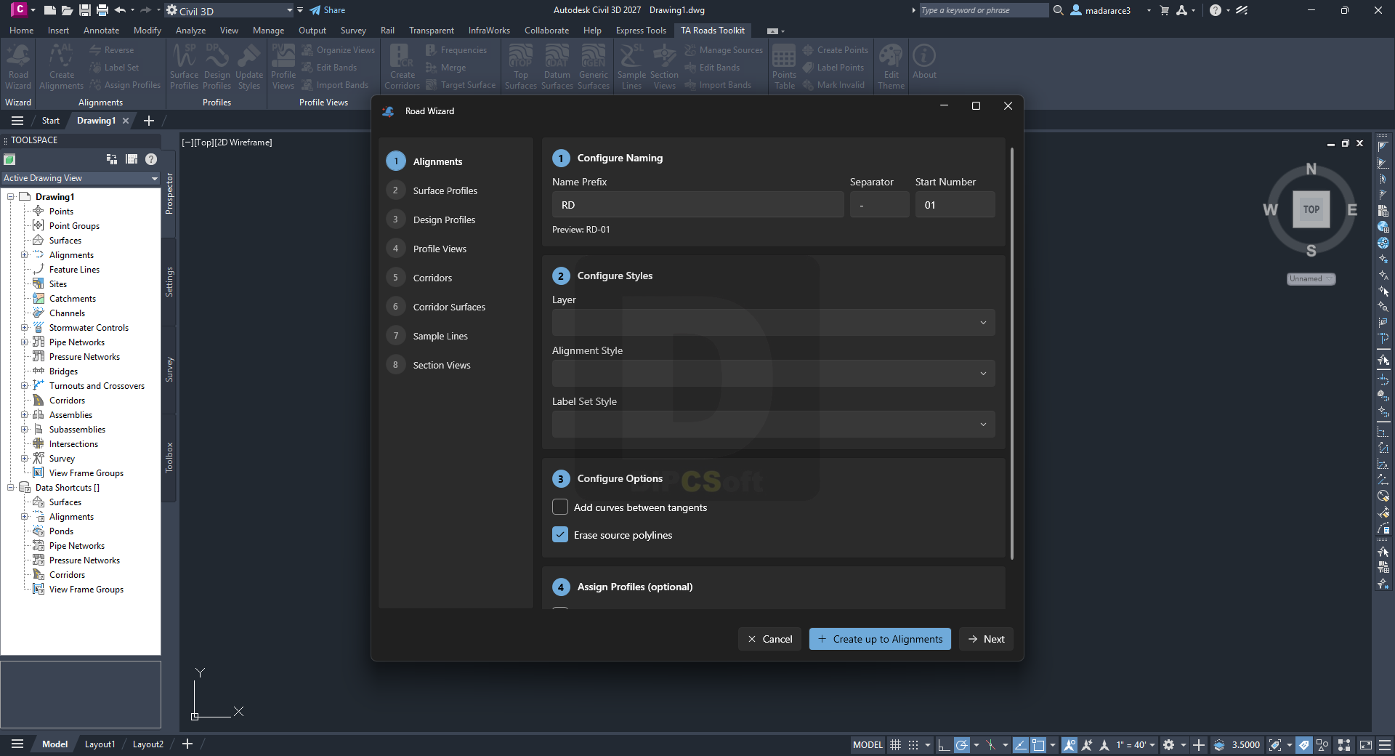The width and height of the screenshot is (1395, 756).
Task: Switch to the Analyze ribbon tab
Action: point(190,31)
